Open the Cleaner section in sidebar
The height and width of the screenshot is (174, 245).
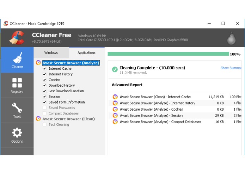17,60
